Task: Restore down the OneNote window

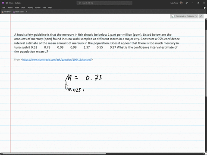Action: click(x=198, y=3)
